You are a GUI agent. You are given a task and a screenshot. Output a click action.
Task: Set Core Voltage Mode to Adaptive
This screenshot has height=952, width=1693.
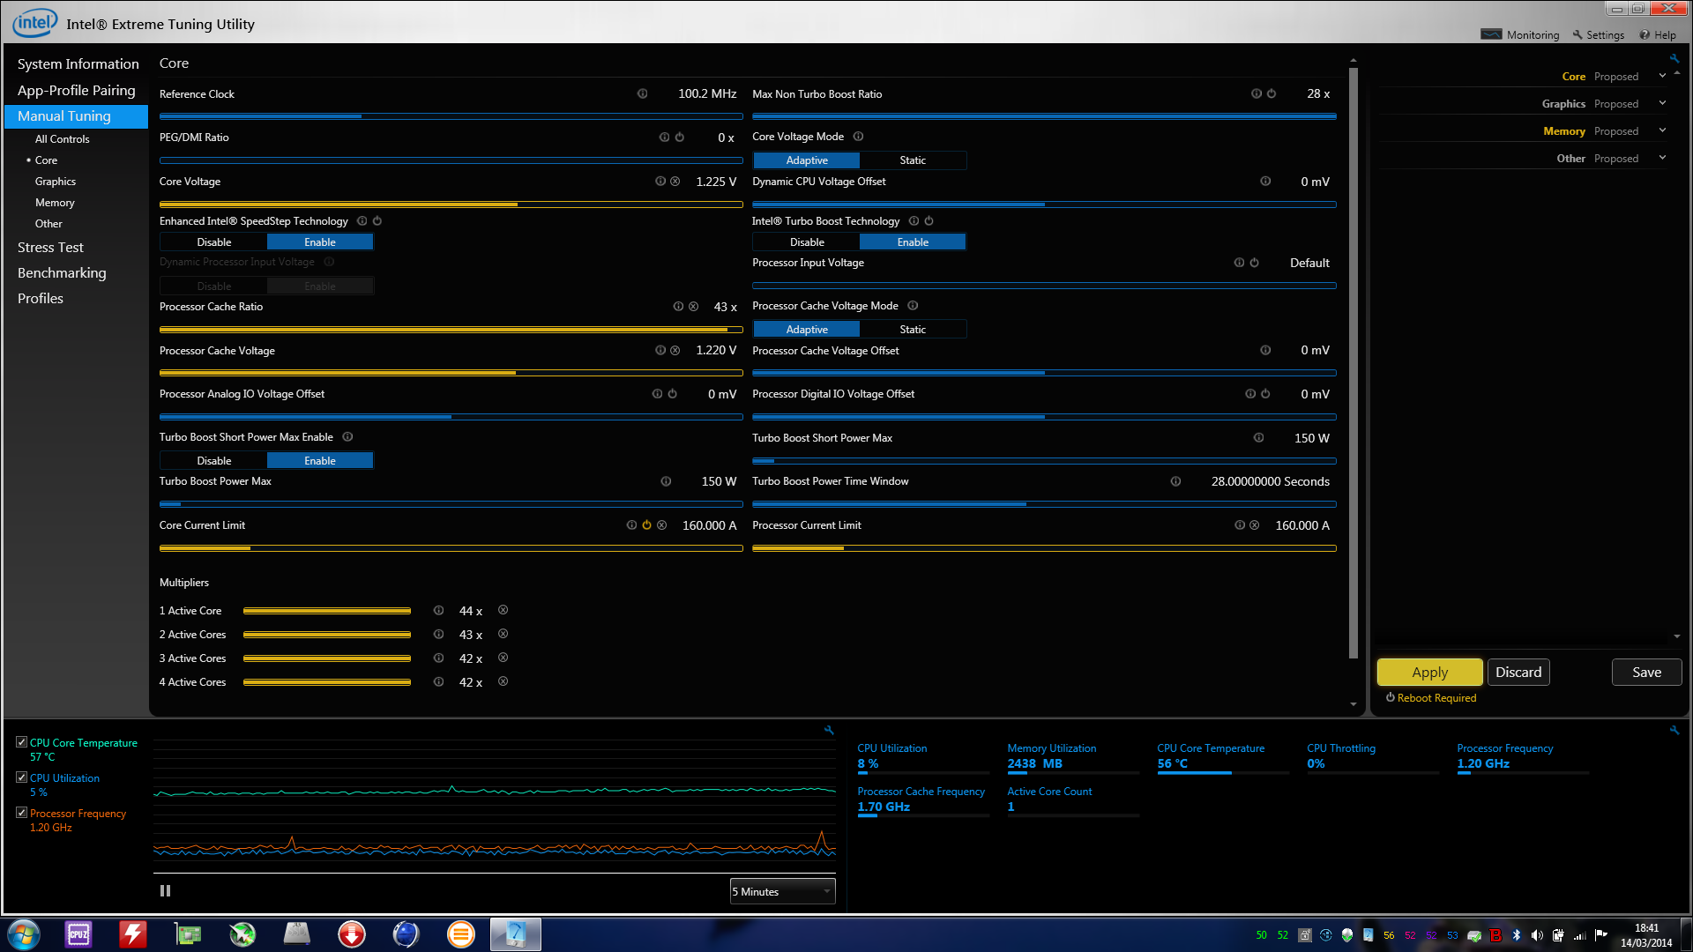pyautogui.click(x=807, y=160)
